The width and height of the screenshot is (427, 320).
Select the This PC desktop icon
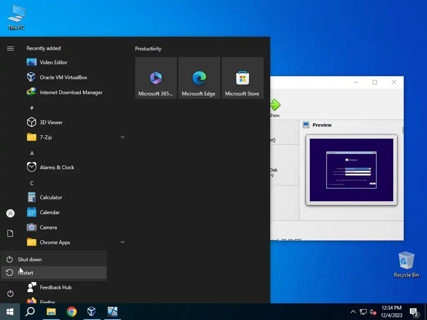coord(16,17)
